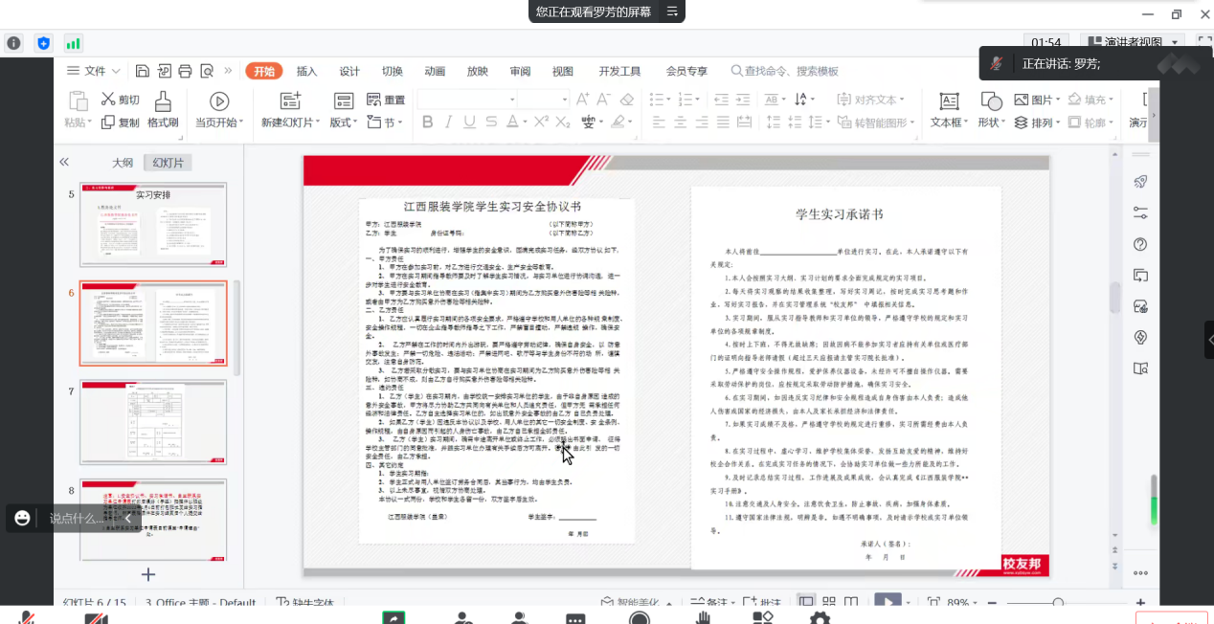Open Print Preview from quick access toolbar
Image resolution: width=1214 pixels, height=624 pixels.
[206, 71]
